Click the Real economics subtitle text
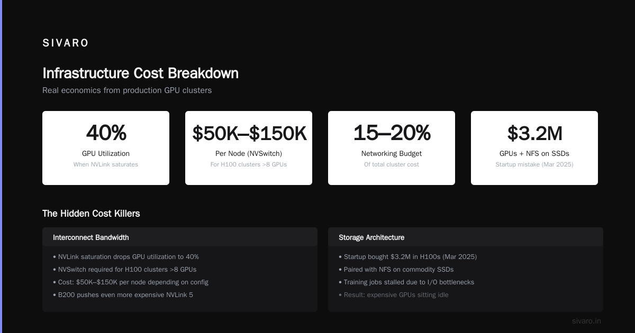Image resolution: width=635 pixels, height=333 pixels. click(127, 90)
